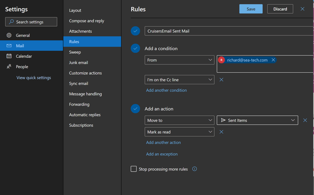This screenshot has height=195, width=314.
Task: Open the Junk email settings
Action: coord(78,63)
